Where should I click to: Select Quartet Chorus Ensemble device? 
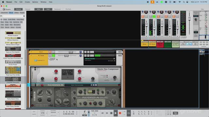click(13, 87)
